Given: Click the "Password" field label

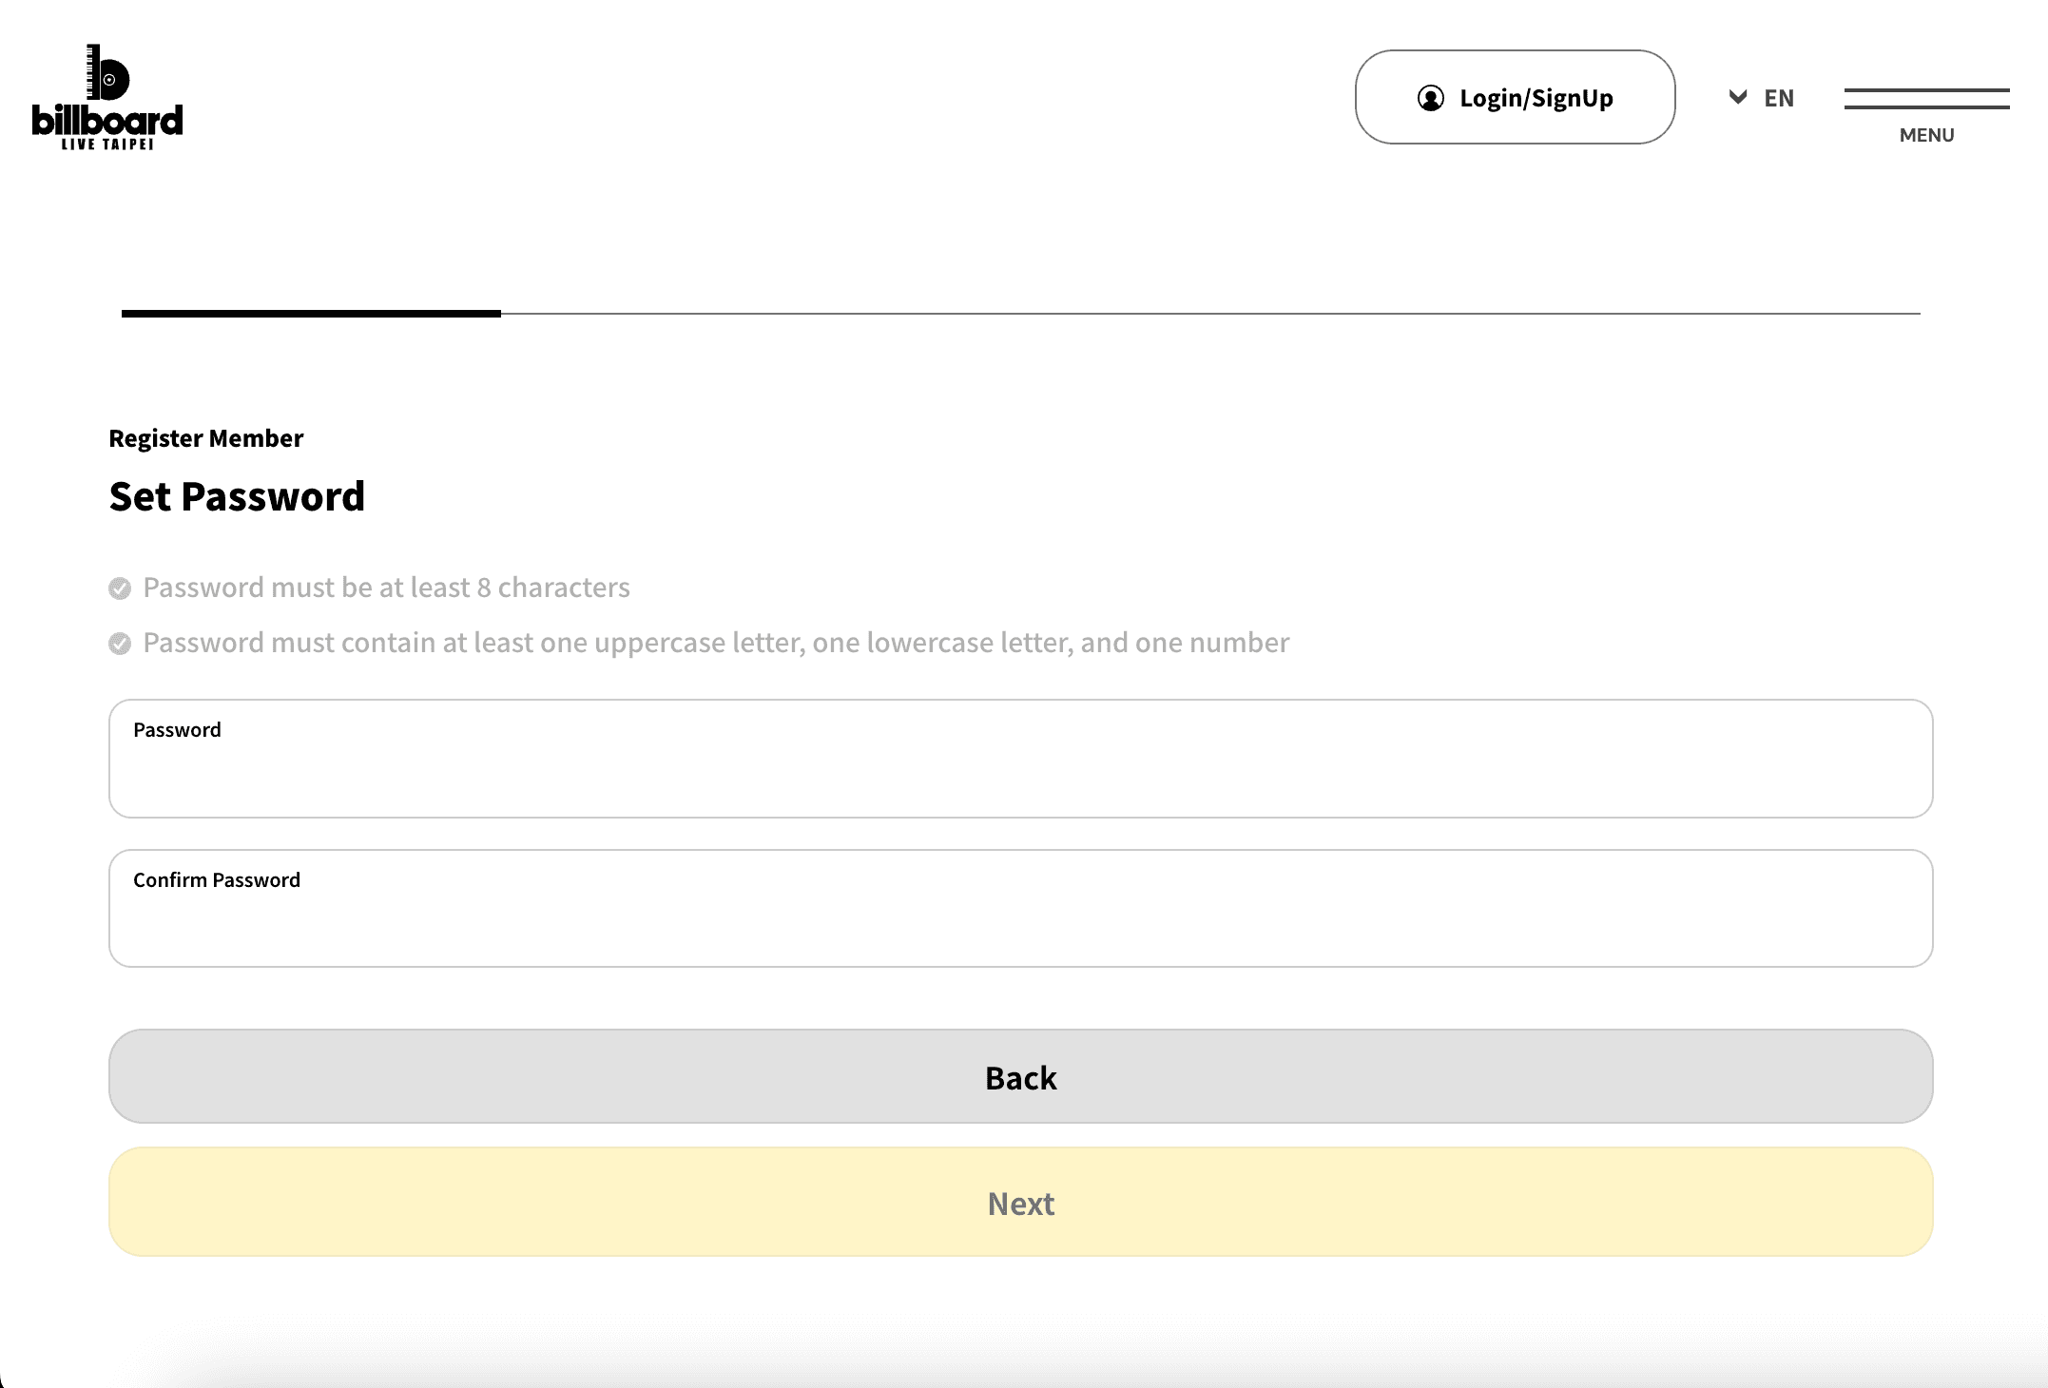Looking at the screenshot, I should (177, 730).
